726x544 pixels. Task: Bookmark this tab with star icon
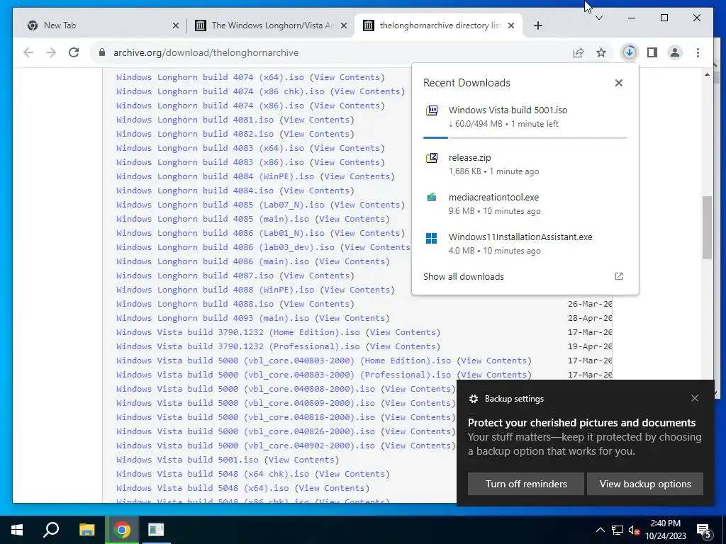coord(601,52)
